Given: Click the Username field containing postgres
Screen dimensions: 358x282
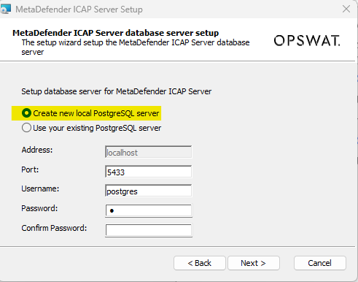Looking at the screenshot, I should pos(149,191).
